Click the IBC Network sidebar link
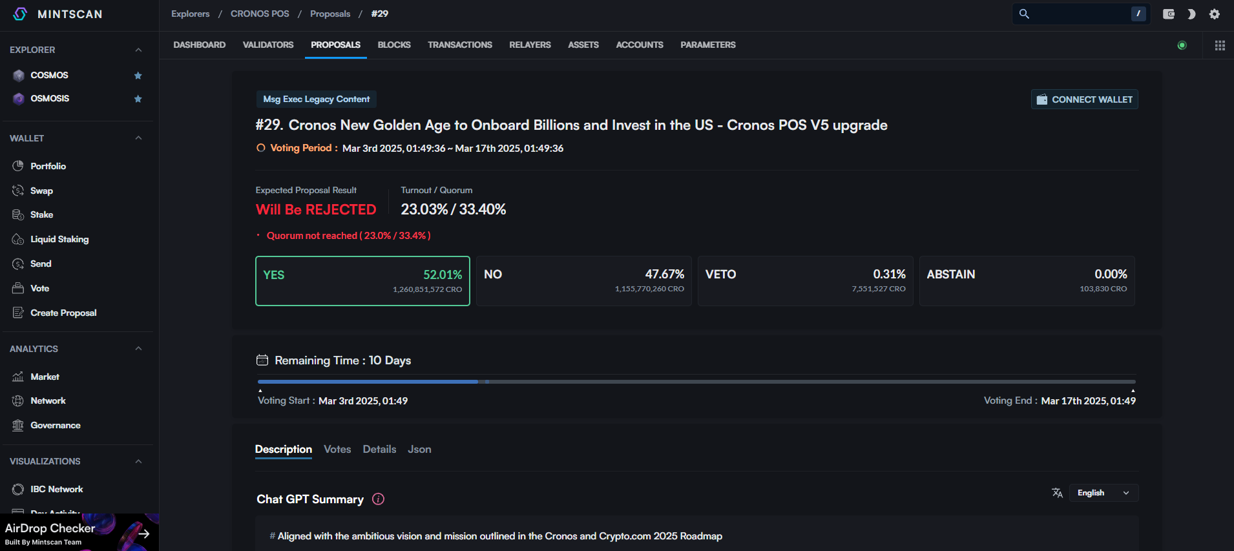The width and height of the screenshot is (1234, 551). (x=57, y=489)
